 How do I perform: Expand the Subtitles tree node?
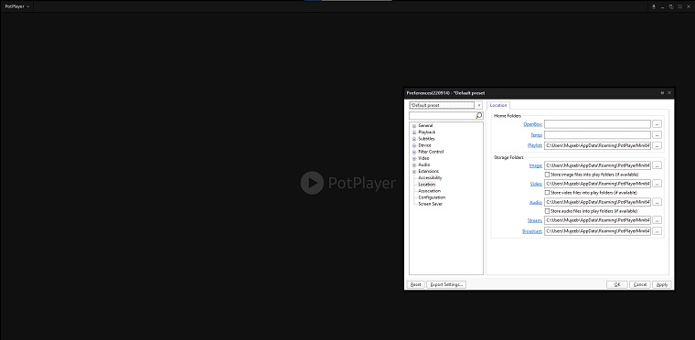[414, 139]
